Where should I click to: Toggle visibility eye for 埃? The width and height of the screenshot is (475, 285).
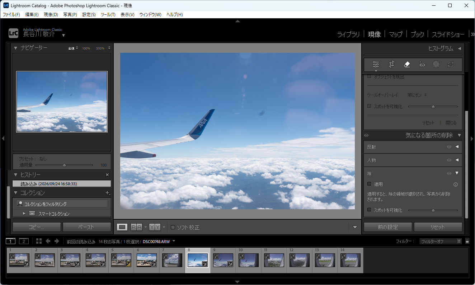tap(449, 173)
